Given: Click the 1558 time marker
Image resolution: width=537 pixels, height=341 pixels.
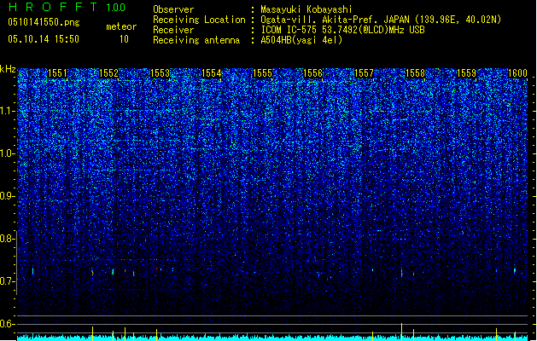Looking at the screenshot, I should 415,73.
